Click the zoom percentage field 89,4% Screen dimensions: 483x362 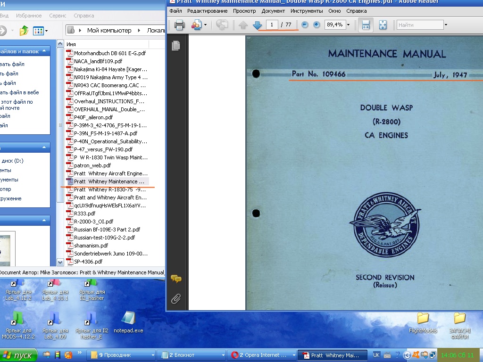335,25
